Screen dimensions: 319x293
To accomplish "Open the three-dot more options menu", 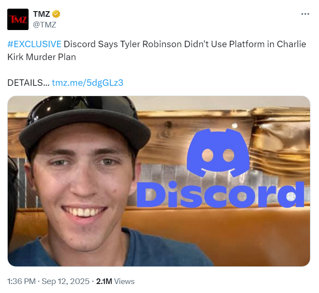I will (x=305, y=14).
